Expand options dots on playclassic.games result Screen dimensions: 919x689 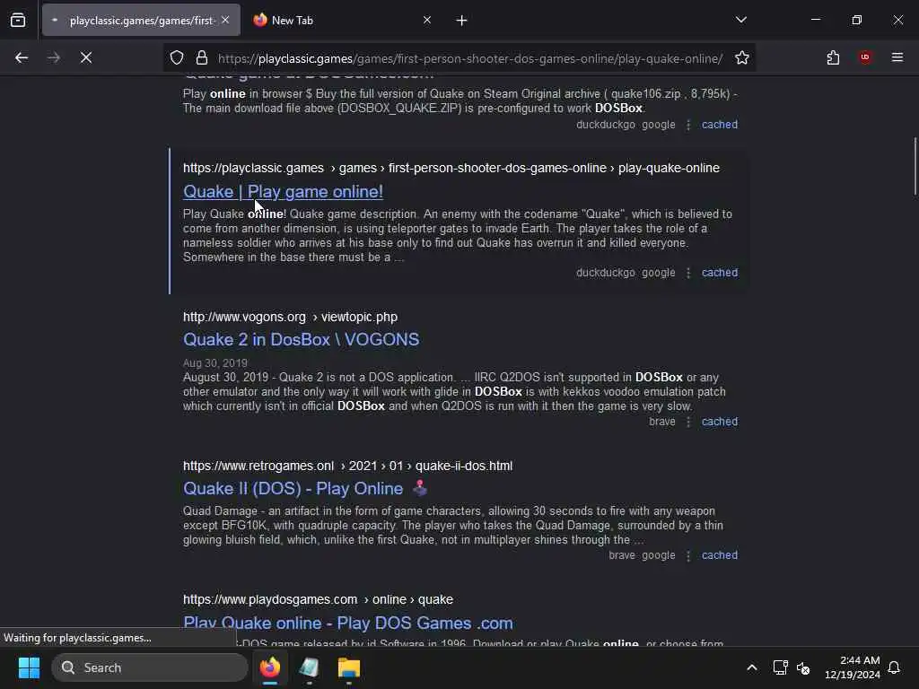click(x=688, y=273)
